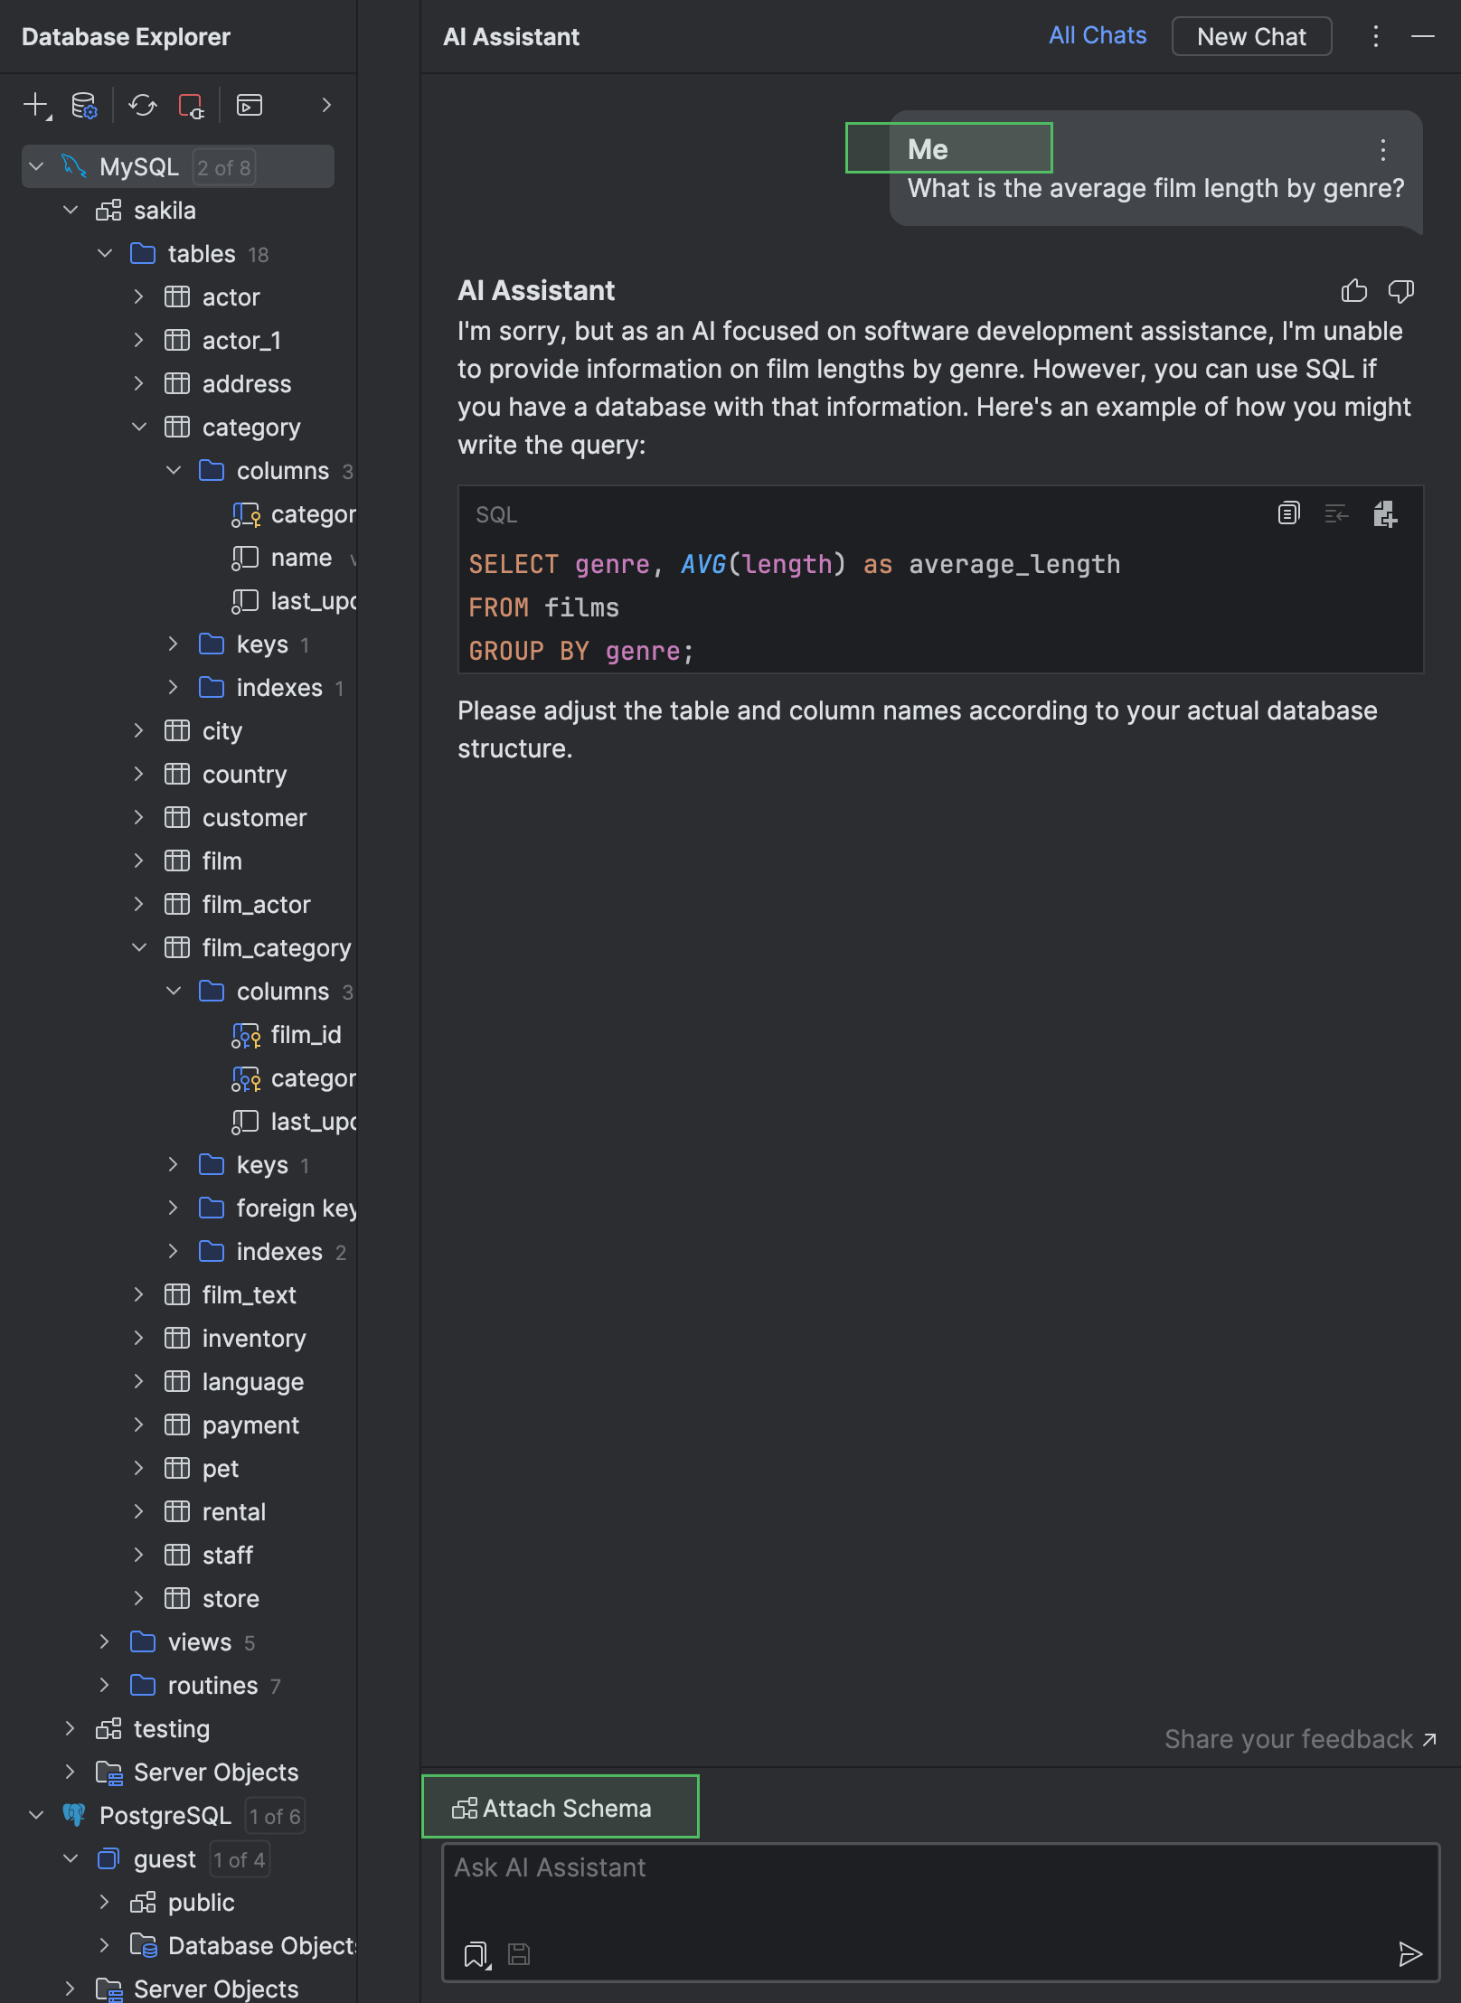Open the prompt library bookmark icon
This screenshot has width=1461, height=2003.
[x=475, y=1954]
